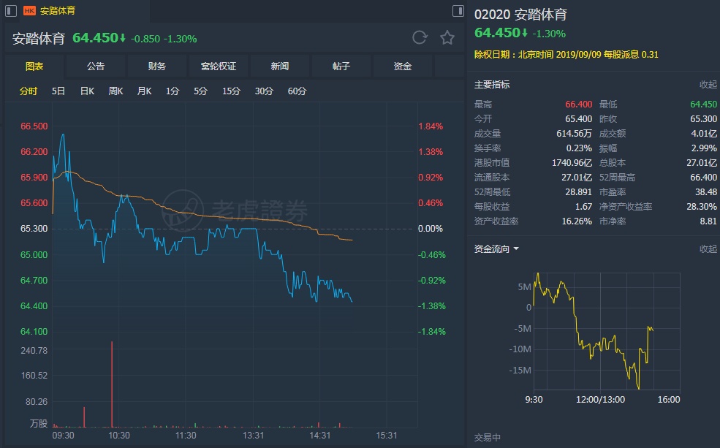Go to the 新闻 tab
The height and width of the screenshot is (448, 720).
(280, 67)
